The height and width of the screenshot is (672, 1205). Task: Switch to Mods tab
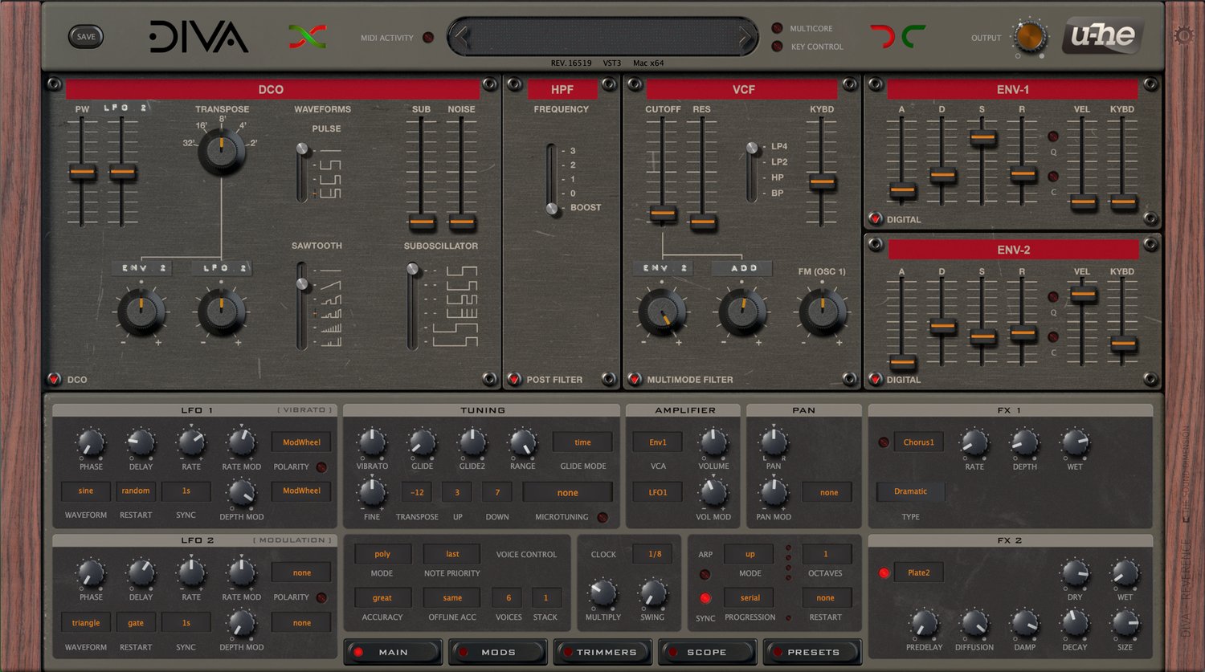pos(498,652)
